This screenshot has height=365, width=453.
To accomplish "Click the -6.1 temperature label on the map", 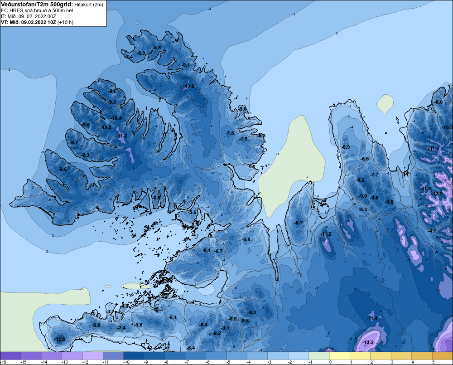I will (x=172, y=317).
